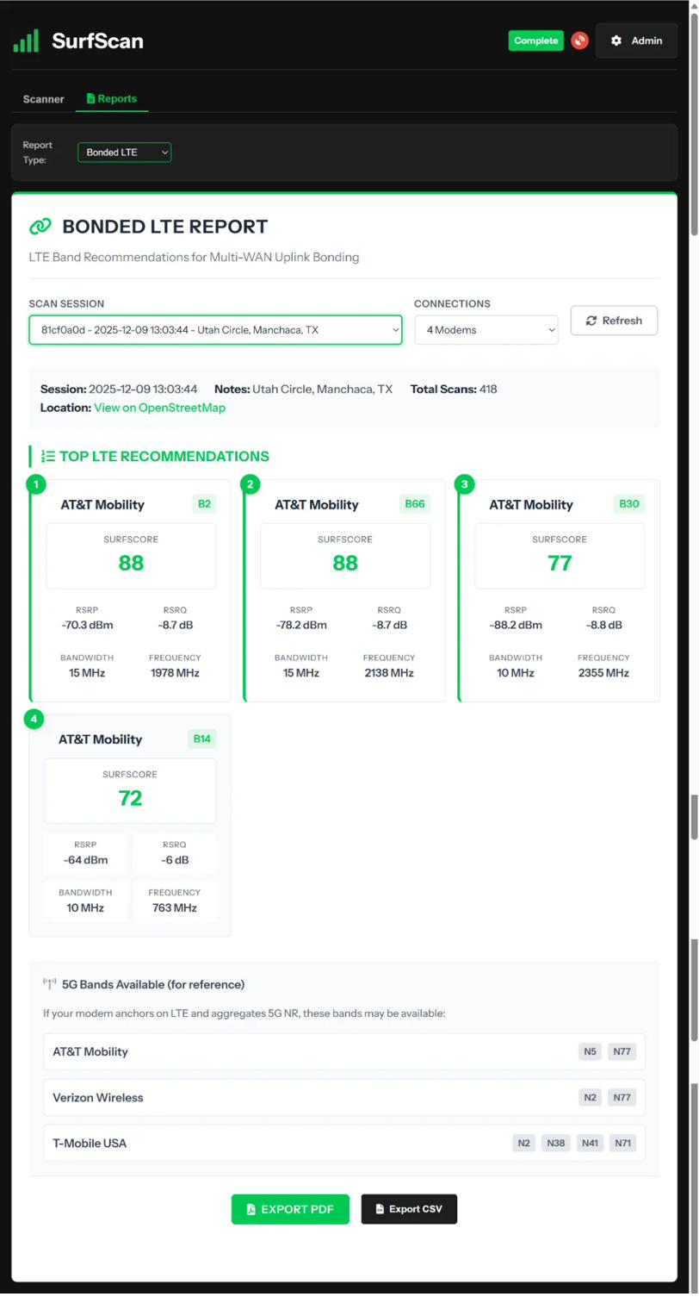Switch to the Scanner tab
Screen dimensions: 699x1303
43,98
